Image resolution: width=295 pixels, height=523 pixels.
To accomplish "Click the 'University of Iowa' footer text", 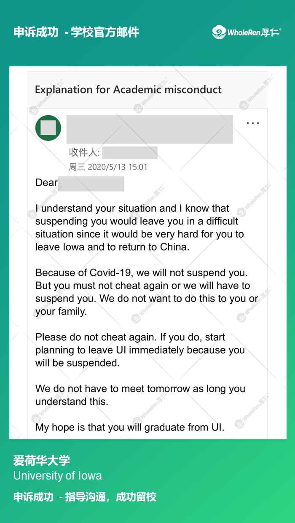I will pyautogui.click(x=57, y=476).
